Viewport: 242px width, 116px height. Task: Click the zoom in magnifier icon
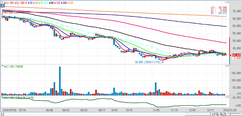221,114
